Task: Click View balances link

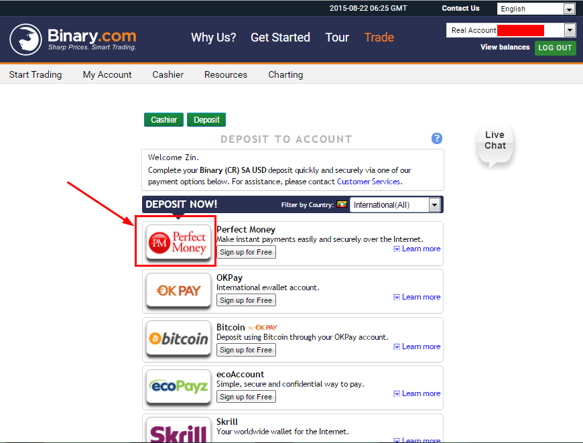Action: [505, 47]
